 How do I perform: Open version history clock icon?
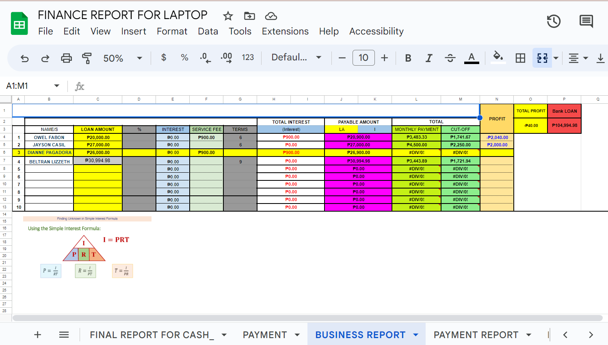(x=554, y=21)
